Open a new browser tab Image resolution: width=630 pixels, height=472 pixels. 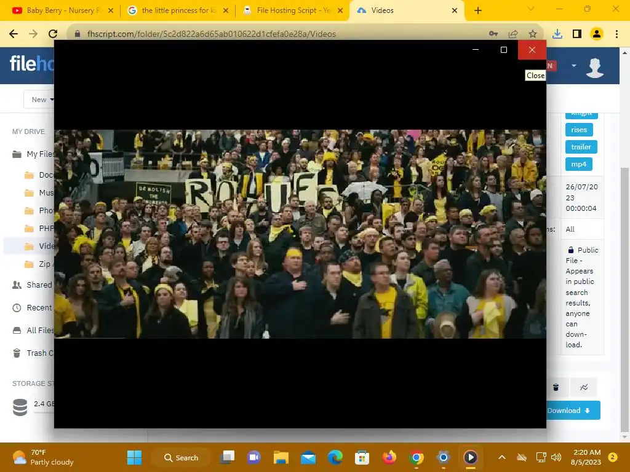pos(477,10)
